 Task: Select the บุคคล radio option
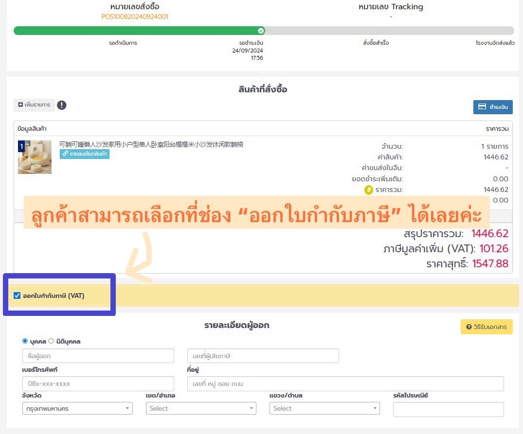25,341
